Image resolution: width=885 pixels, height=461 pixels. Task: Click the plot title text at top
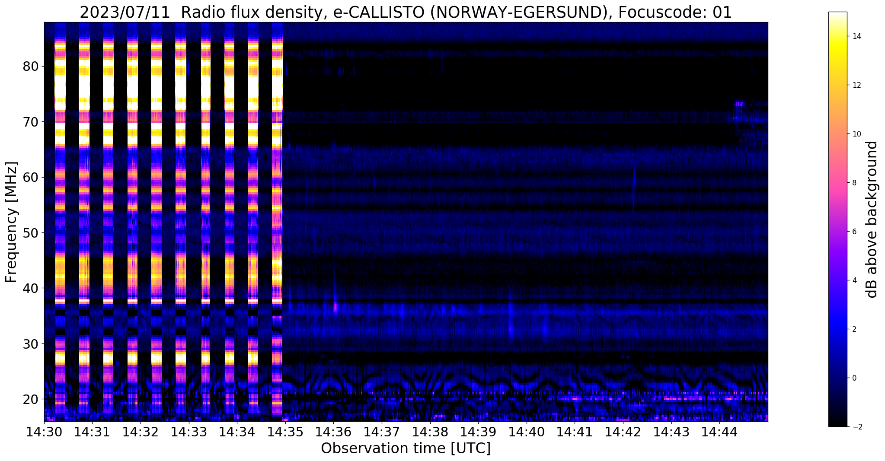406,13
